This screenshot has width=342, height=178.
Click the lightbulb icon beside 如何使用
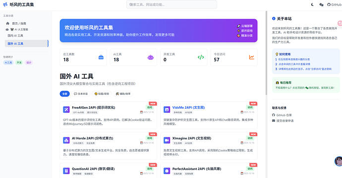click(277, 54)
